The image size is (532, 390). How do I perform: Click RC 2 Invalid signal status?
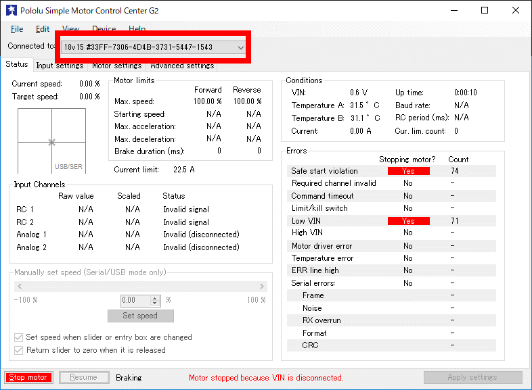pyautogui.click(x=186, y=222)
